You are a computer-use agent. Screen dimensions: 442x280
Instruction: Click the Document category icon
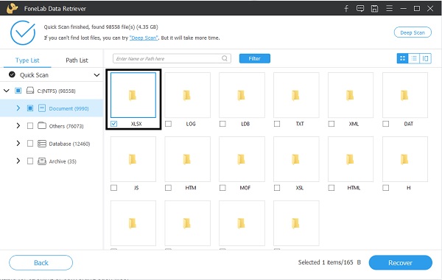(42, 108)
